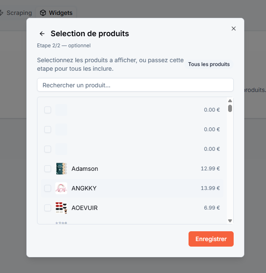Image resolution: width=266 pixels, height=273 pixels.
Task: Check the Adamson product checkbox
Action: 48,169
